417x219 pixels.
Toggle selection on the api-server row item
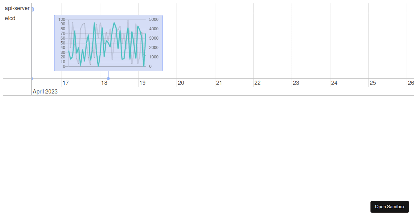[32, 8]
